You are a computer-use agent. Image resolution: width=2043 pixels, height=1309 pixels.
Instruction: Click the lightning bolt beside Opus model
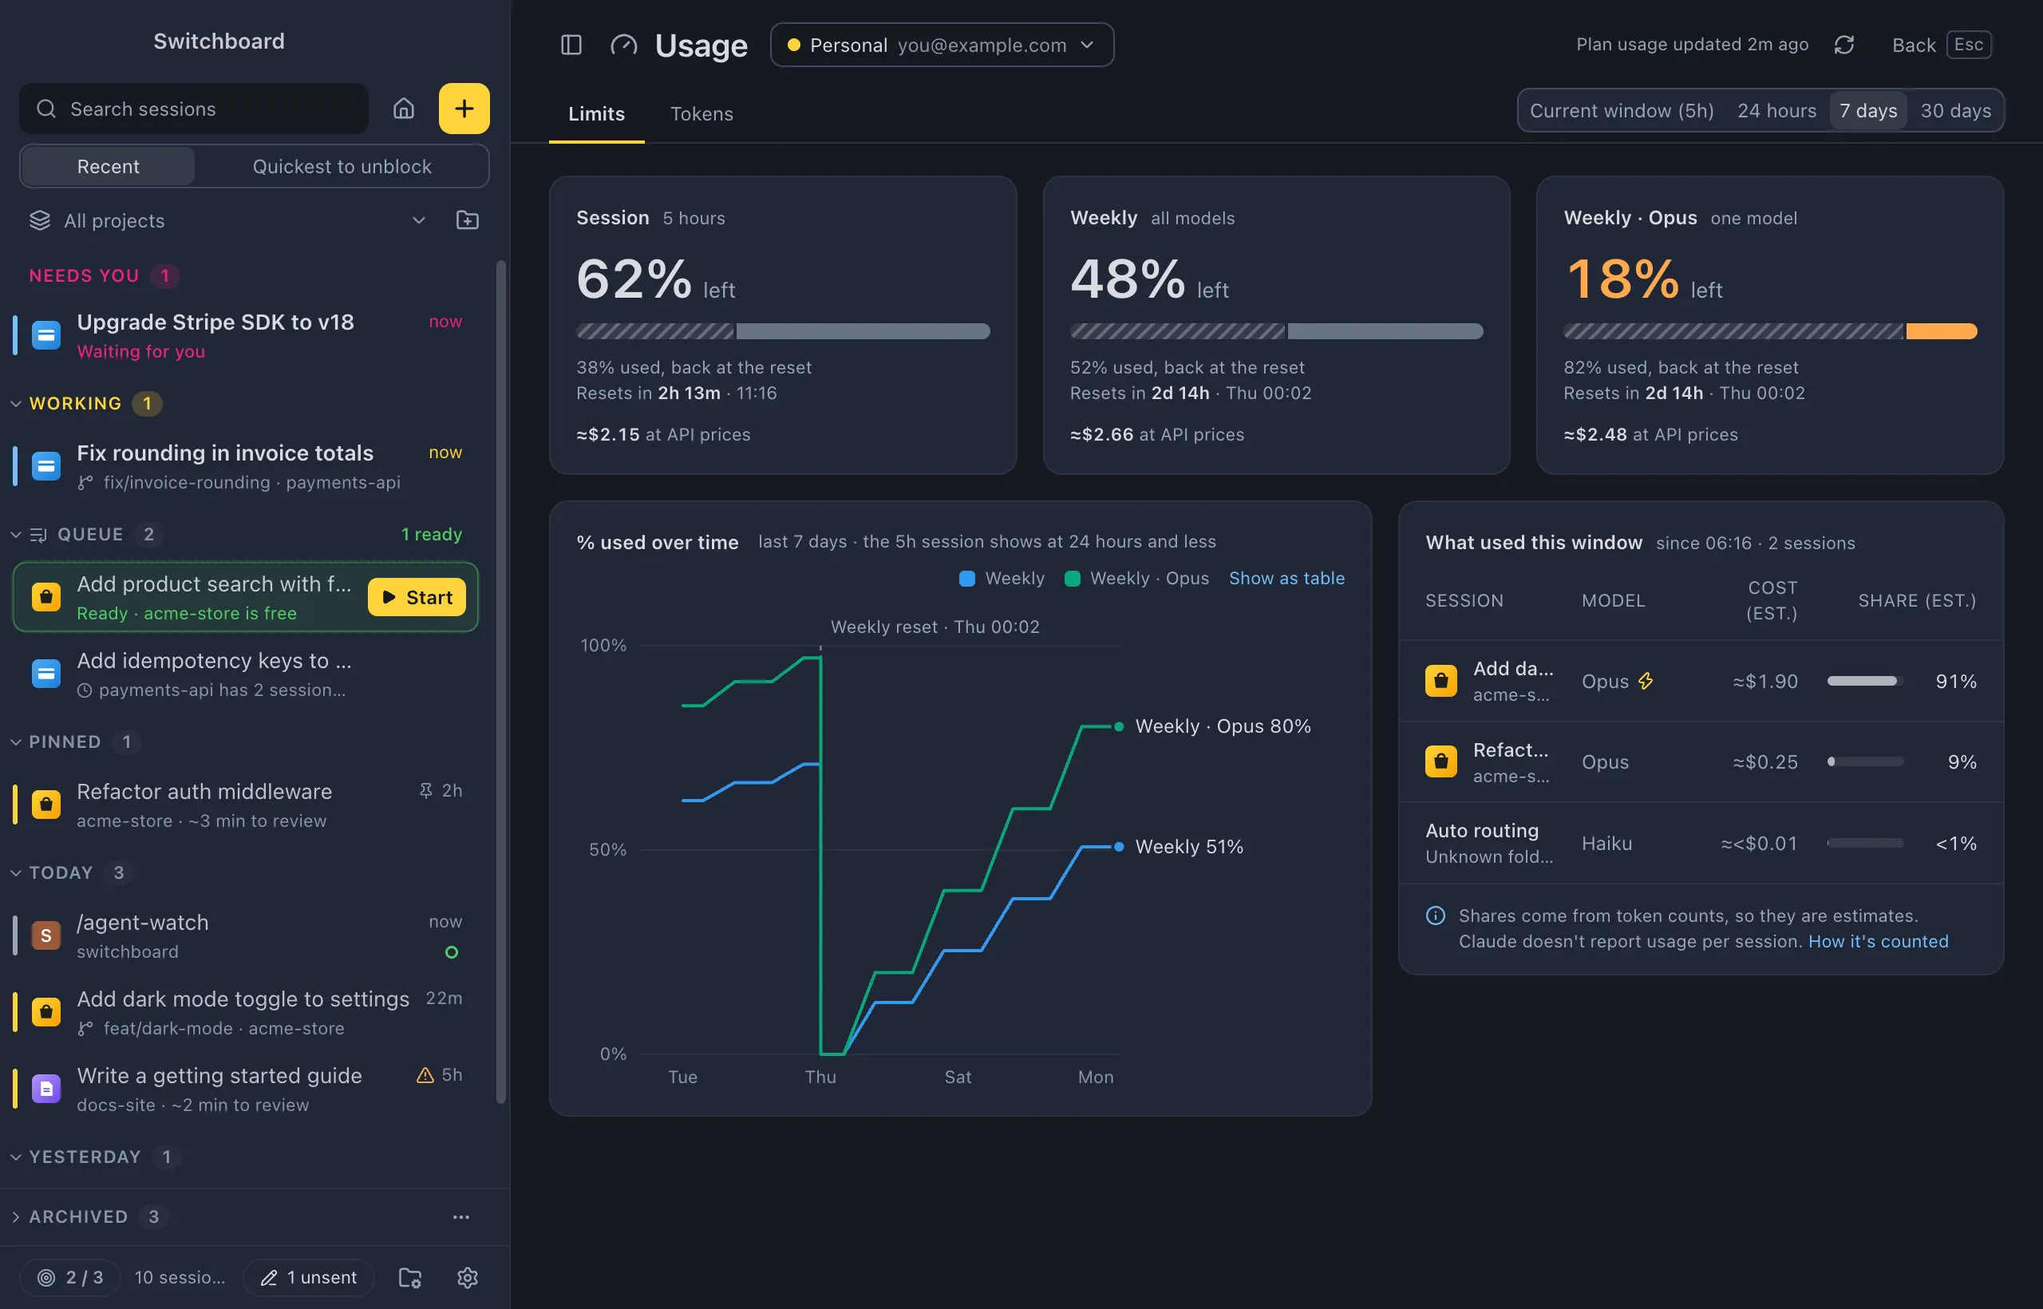[x=1646, y=681]
